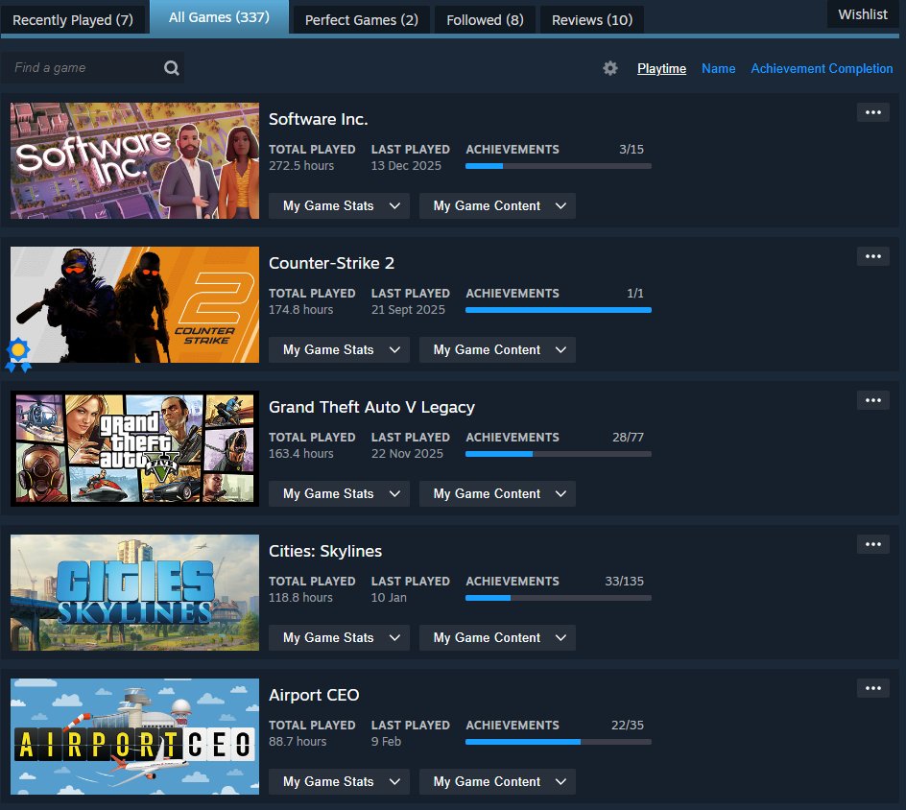Click the 22 Nov 2025 last played date
The image size is (906, 810).
(407, 453)
